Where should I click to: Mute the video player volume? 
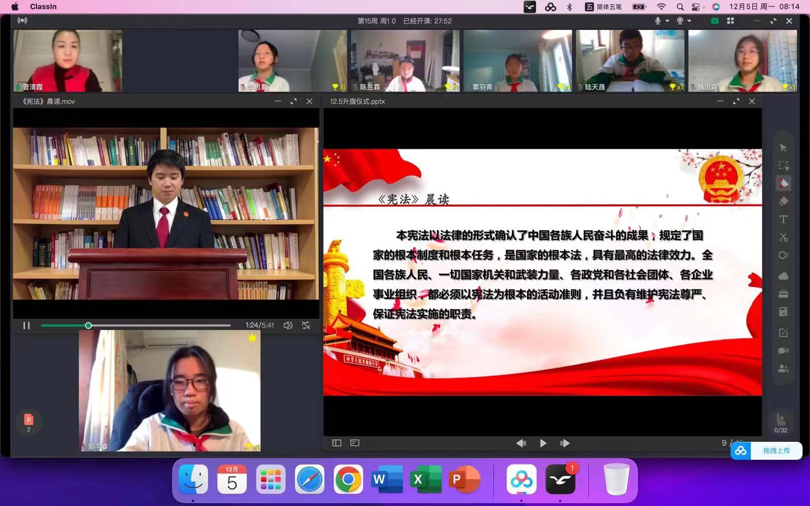pos(288,325)
